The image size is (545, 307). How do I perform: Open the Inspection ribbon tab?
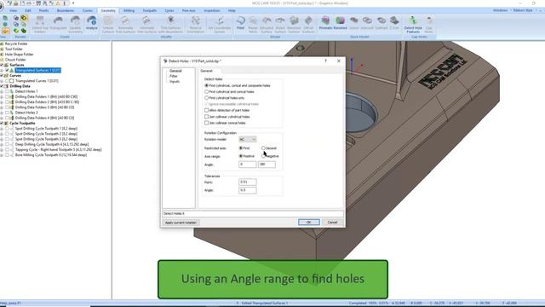212,11
